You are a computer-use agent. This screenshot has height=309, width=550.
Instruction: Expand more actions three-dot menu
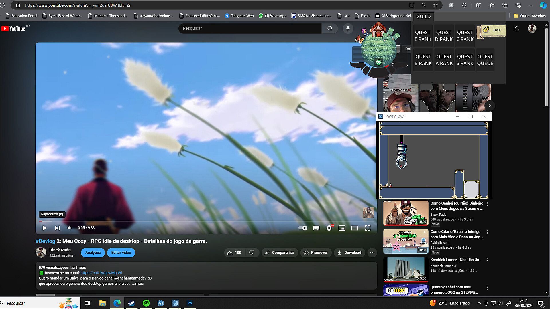372,253
